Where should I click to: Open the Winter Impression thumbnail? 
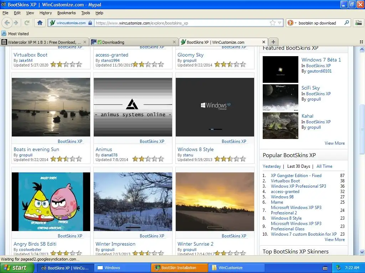[133, 202]
